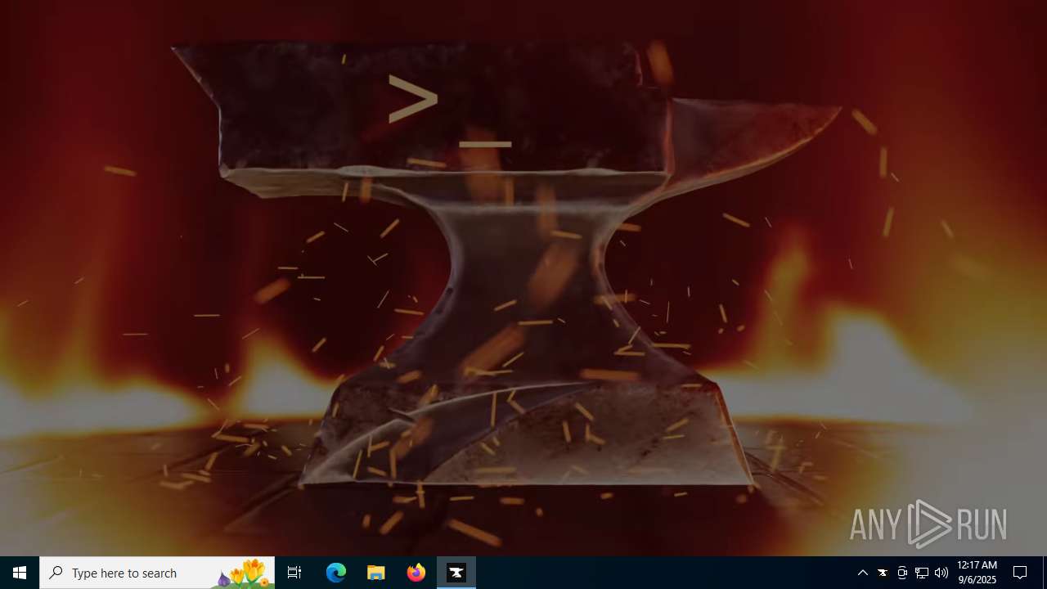Click the anvil tray icon
Screen dimensions: 1047x589
883,573
